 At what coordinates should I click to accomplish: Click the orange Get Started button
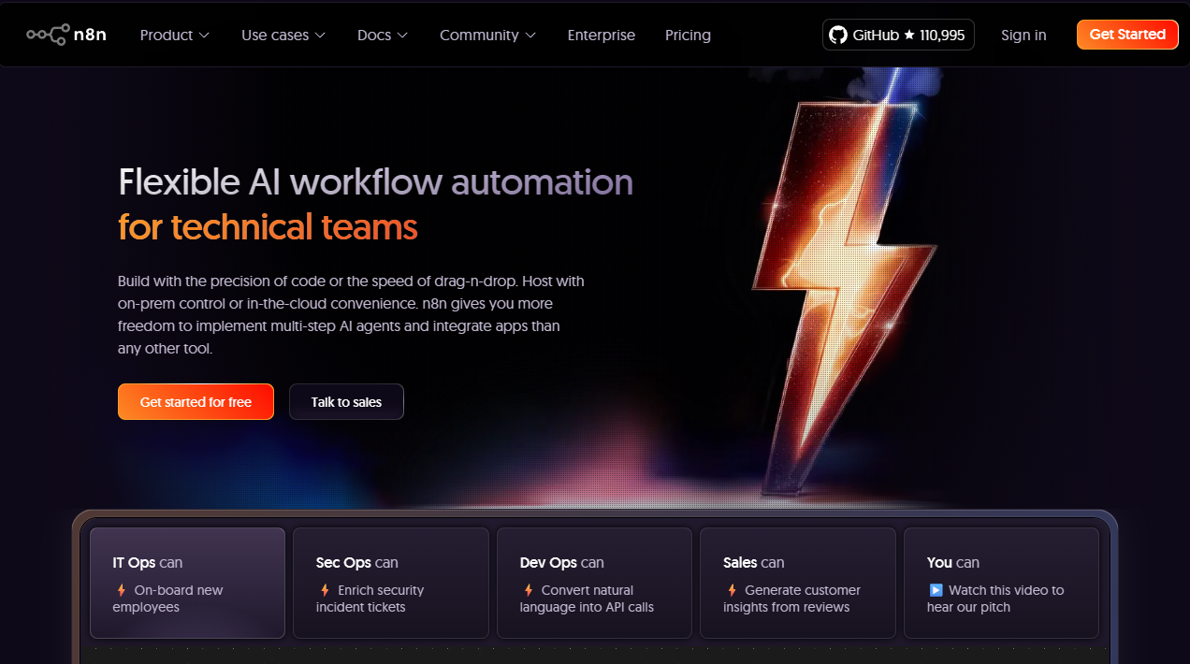click(1127, 34)
